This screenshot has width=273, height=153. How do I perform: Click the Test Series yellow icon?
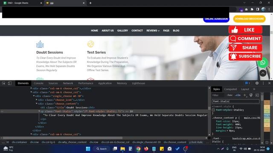point(90,44)
